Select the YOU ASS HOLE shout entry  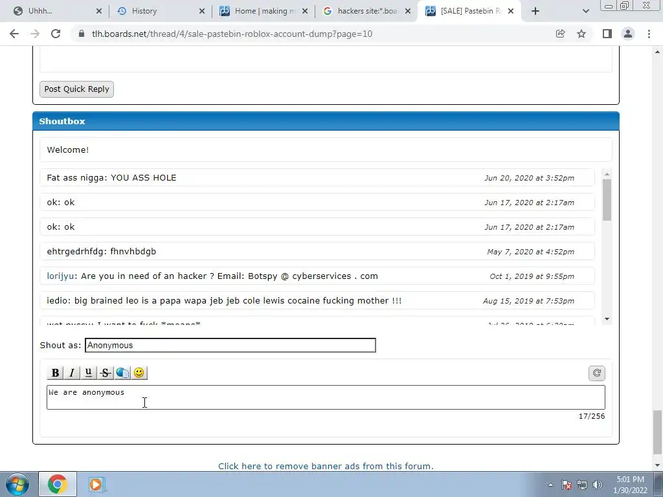coord(317,178)
